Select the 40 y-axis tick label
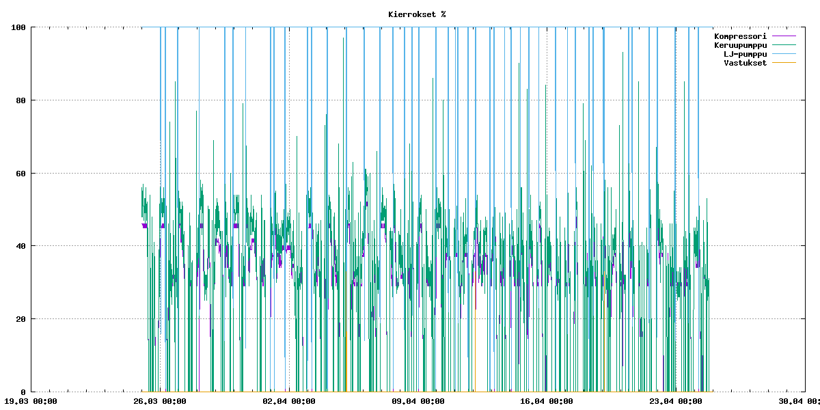820x410 pixels. coord(20,246)
